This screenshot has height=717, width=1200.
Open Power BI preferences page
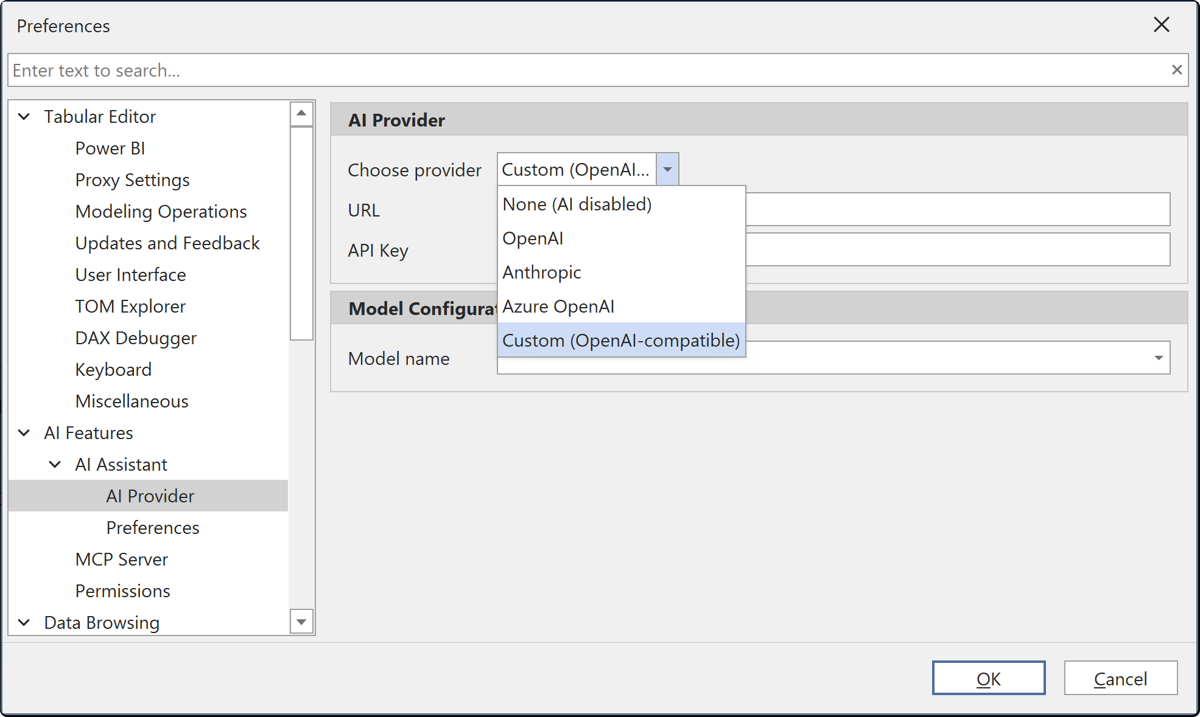tap(110, 148)
